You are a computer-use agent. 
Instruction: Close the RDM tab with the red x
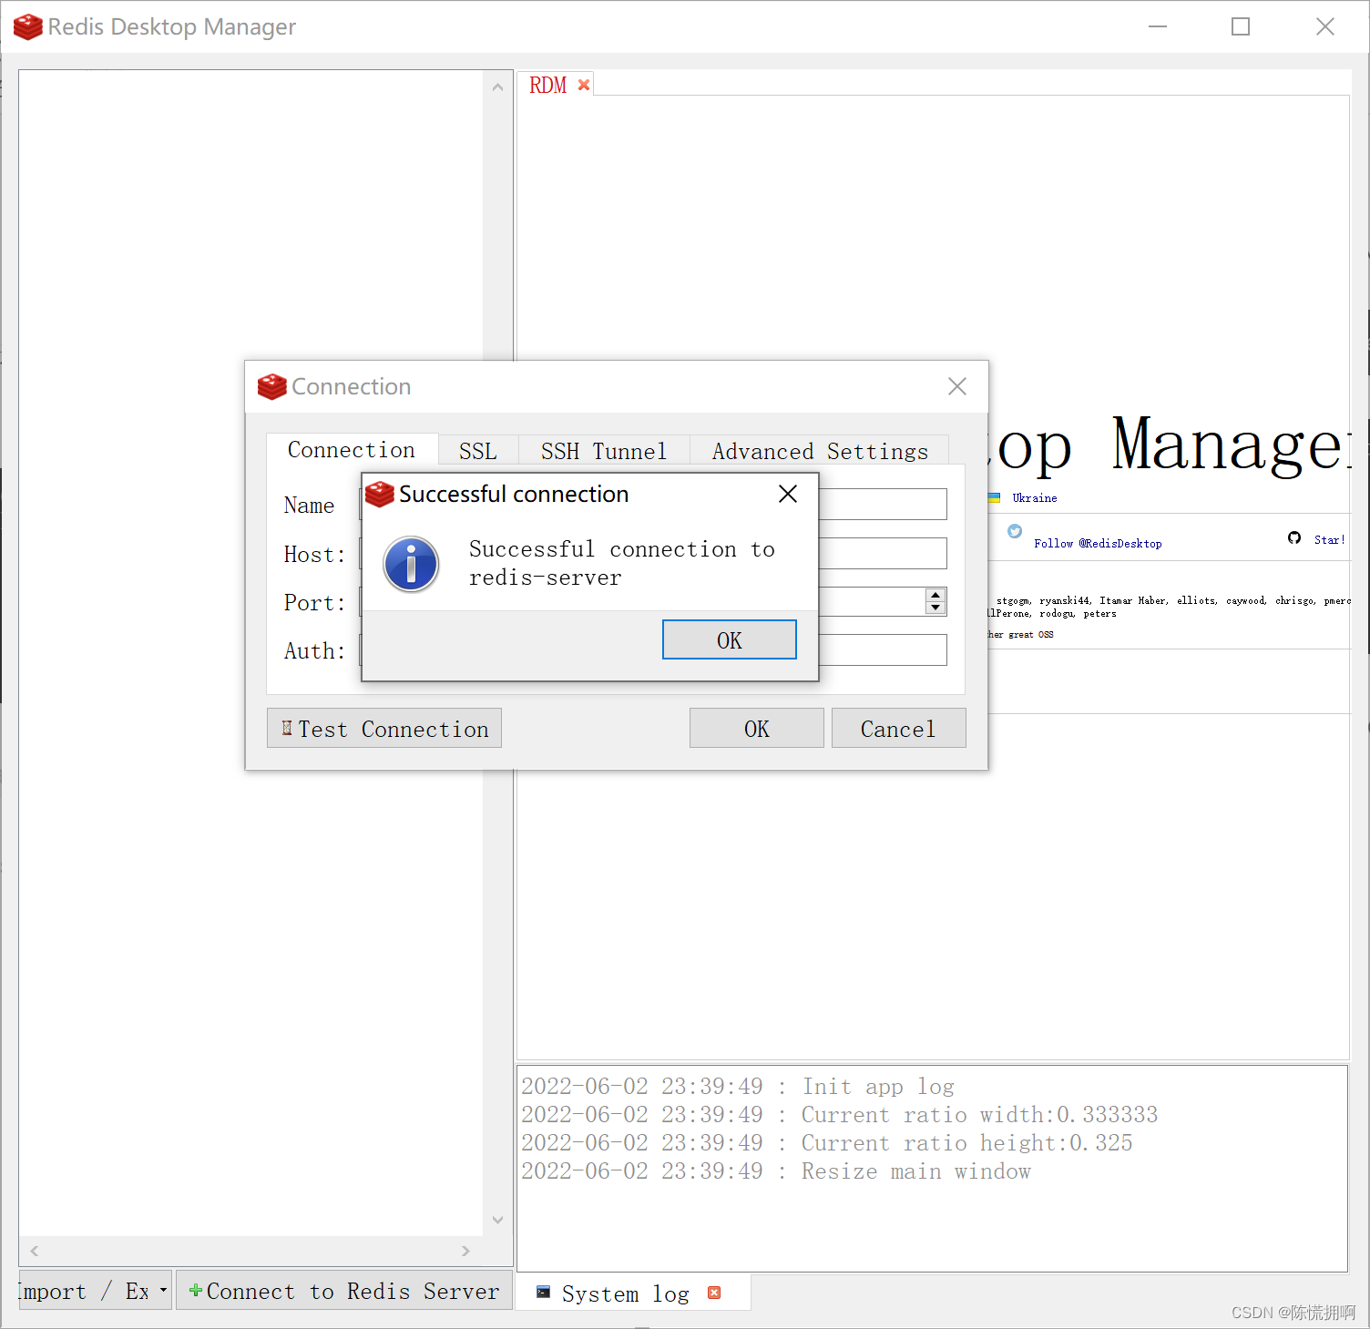click(584, 85)
